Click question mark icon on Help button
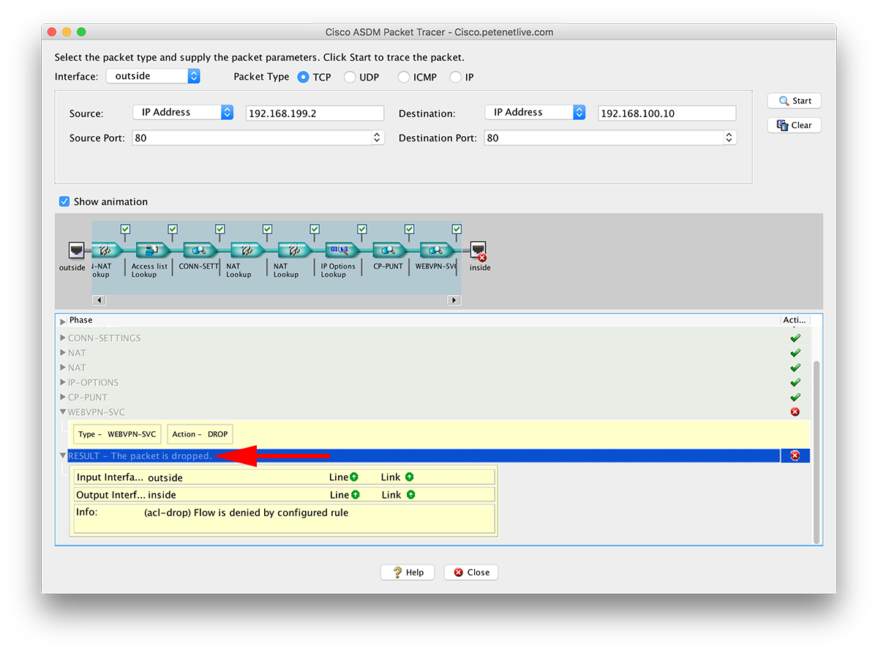Screen dimensions: 878x653 click(x=397, y=572)
